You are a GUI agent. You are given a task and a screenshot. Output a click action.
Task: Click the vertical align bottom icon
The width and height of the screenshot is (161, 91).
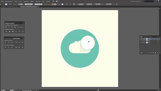[x=22, y=42]
